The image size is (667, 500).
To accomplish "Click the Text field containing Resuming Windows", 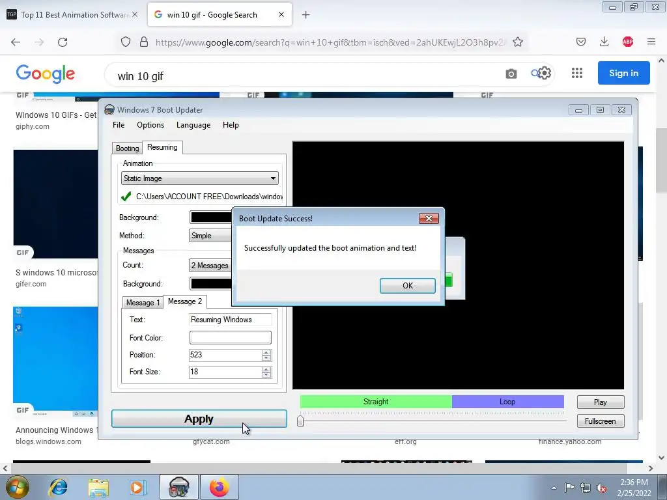I will tap(230, 320).
